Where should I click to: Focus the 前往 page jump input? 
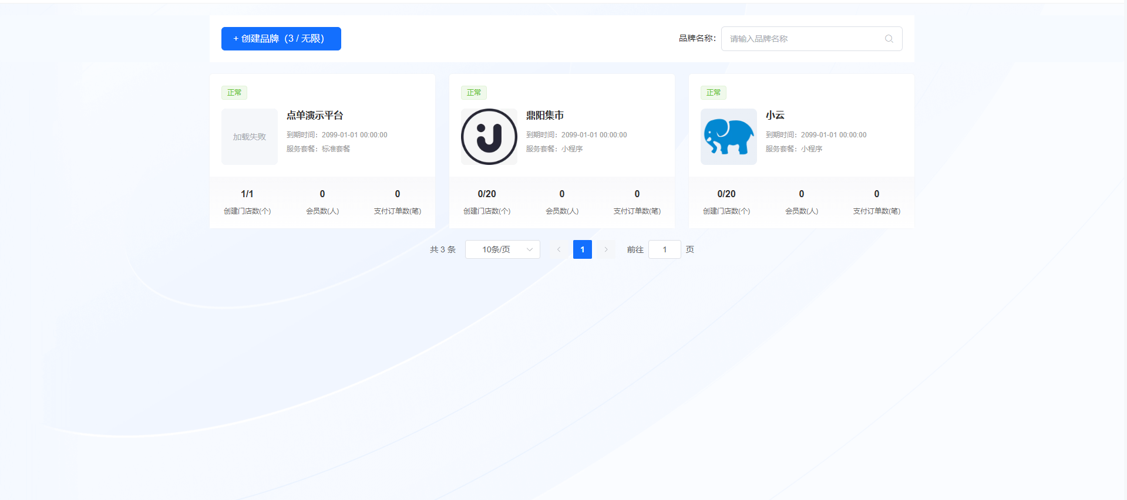point(665,249)
